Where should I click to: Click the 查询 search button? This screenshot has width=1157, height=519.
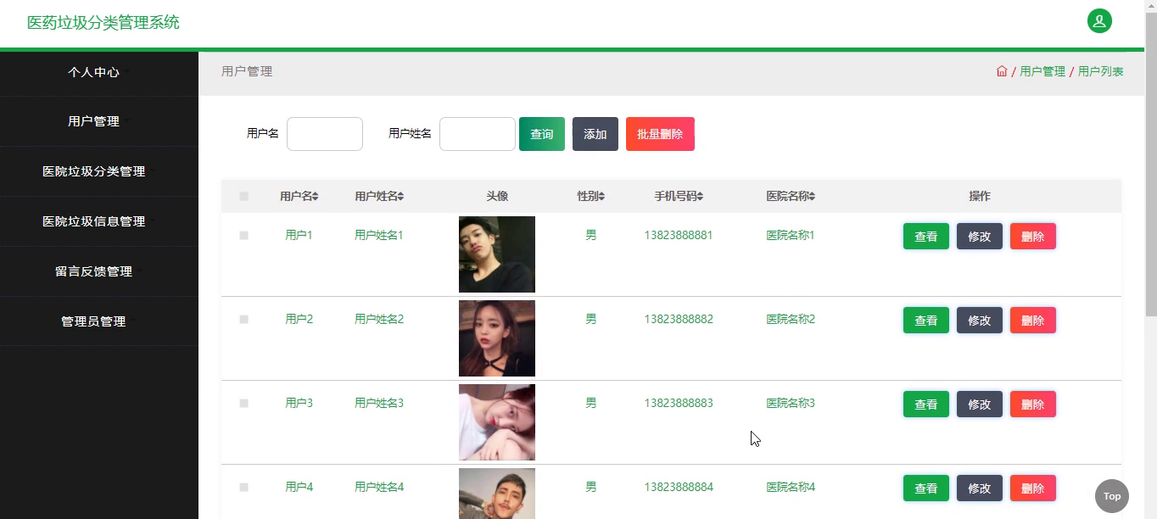pyautogui.click(x=542, y=134)
